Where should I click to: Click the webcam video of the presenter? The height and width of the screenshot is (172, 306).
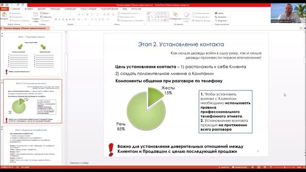pyautogui.click(x=288, y=13)
